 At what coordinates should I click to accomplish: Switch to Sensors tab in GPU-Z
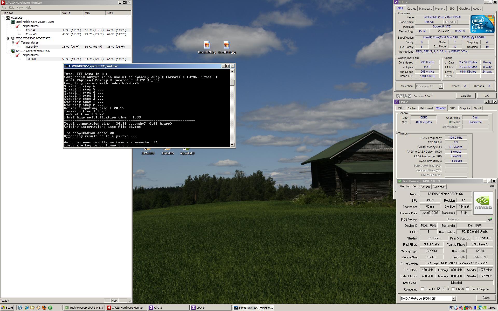[425, 187]
